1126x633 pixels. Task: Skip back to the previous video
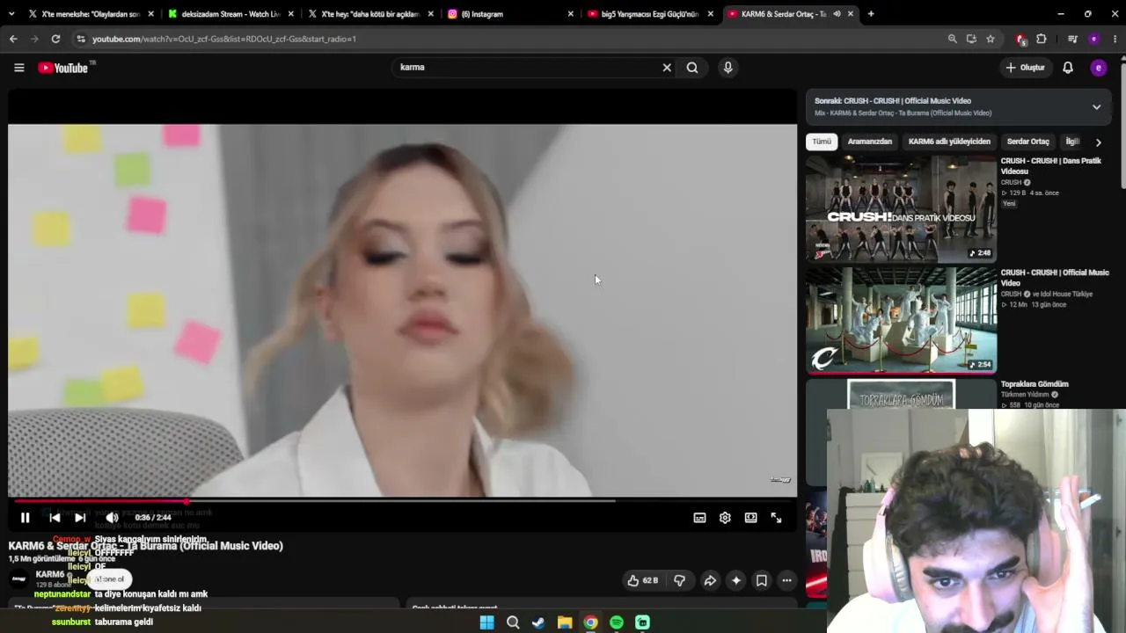click(x=55, y=518)
